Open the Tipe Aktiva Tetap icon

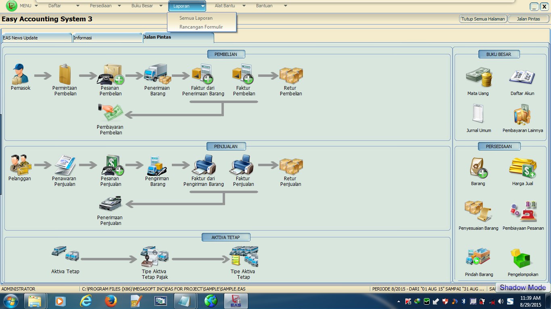244,256
